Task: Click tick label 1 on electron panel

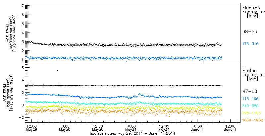Action: [23, 60]
